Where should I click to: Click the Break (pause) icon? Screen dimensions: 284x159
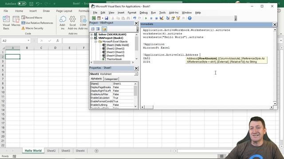click(151, 18)
